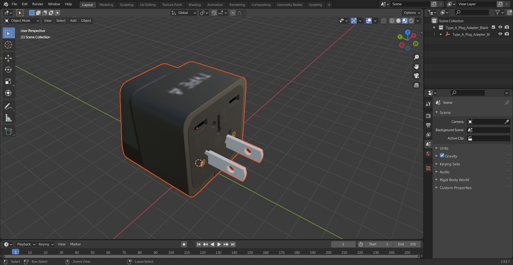Uncheck Type_A_Plug_Adapter_Black collection exclude checkbox

click(x=493, y=27)
